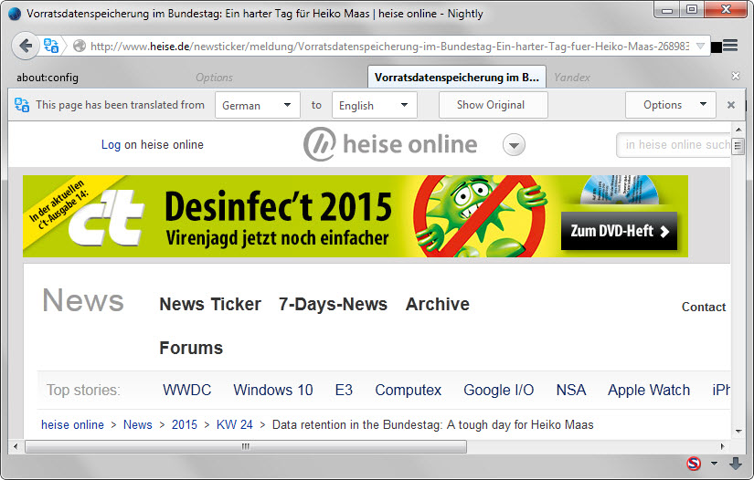
Task: Open the Apple Watch top story
Action: pyautogui.click(x=649, y=390)
